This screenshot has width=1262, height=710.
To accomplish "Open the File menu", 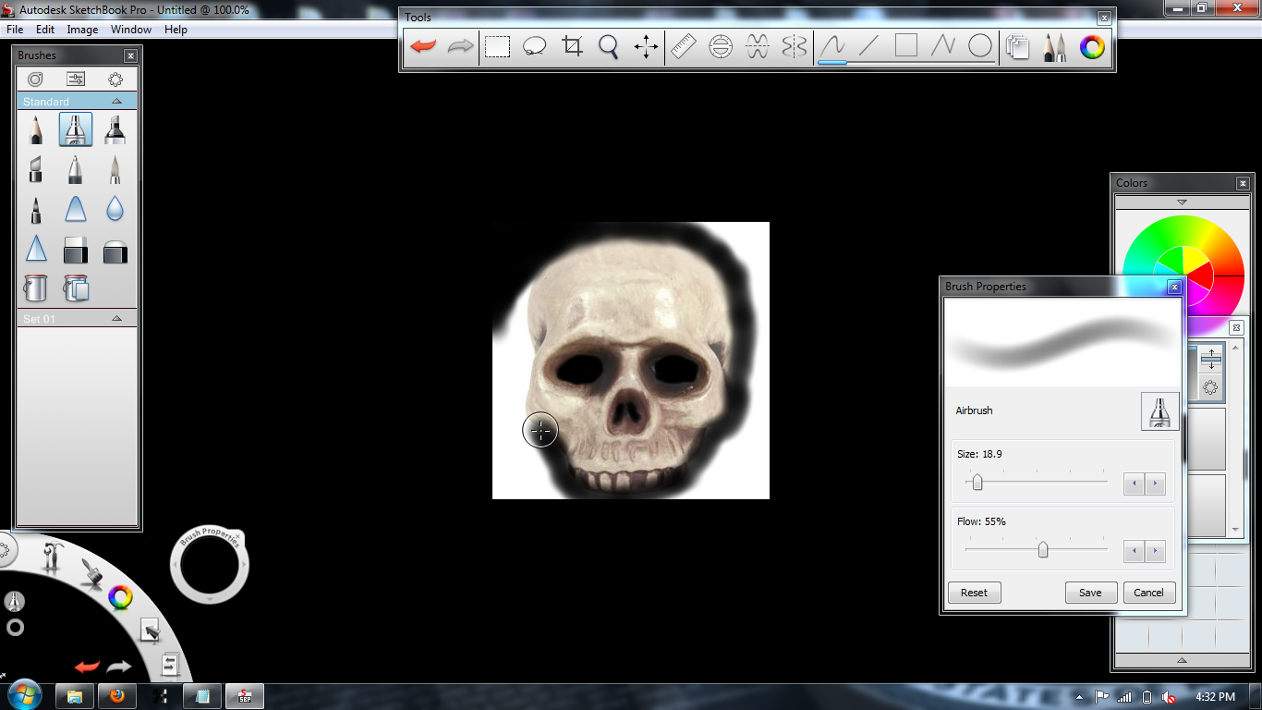I will [x=15, y=30].
